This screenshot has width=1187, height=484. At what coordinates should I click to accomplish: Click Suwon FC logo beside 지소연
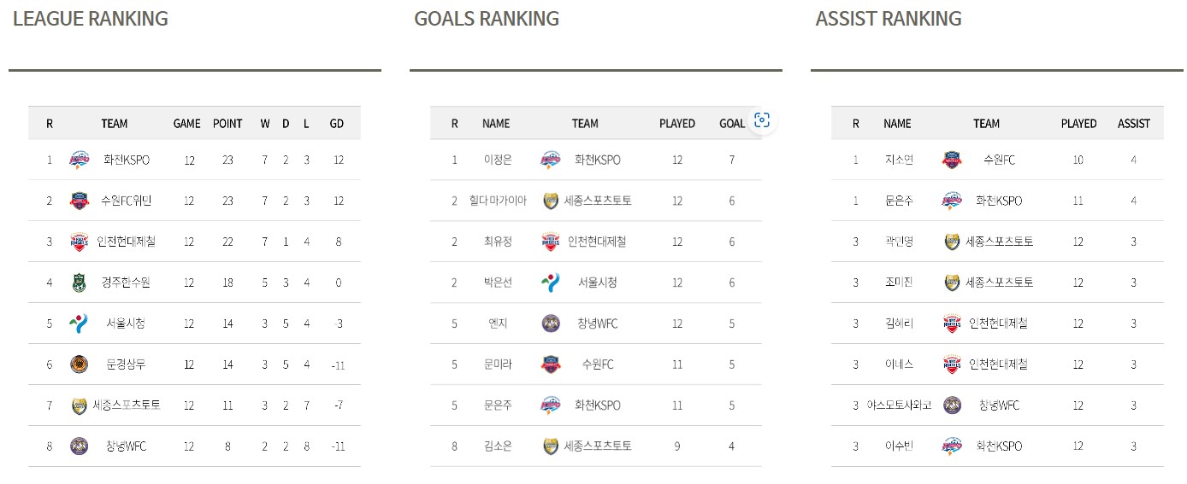pyautogui.click(x=951, y=160)
